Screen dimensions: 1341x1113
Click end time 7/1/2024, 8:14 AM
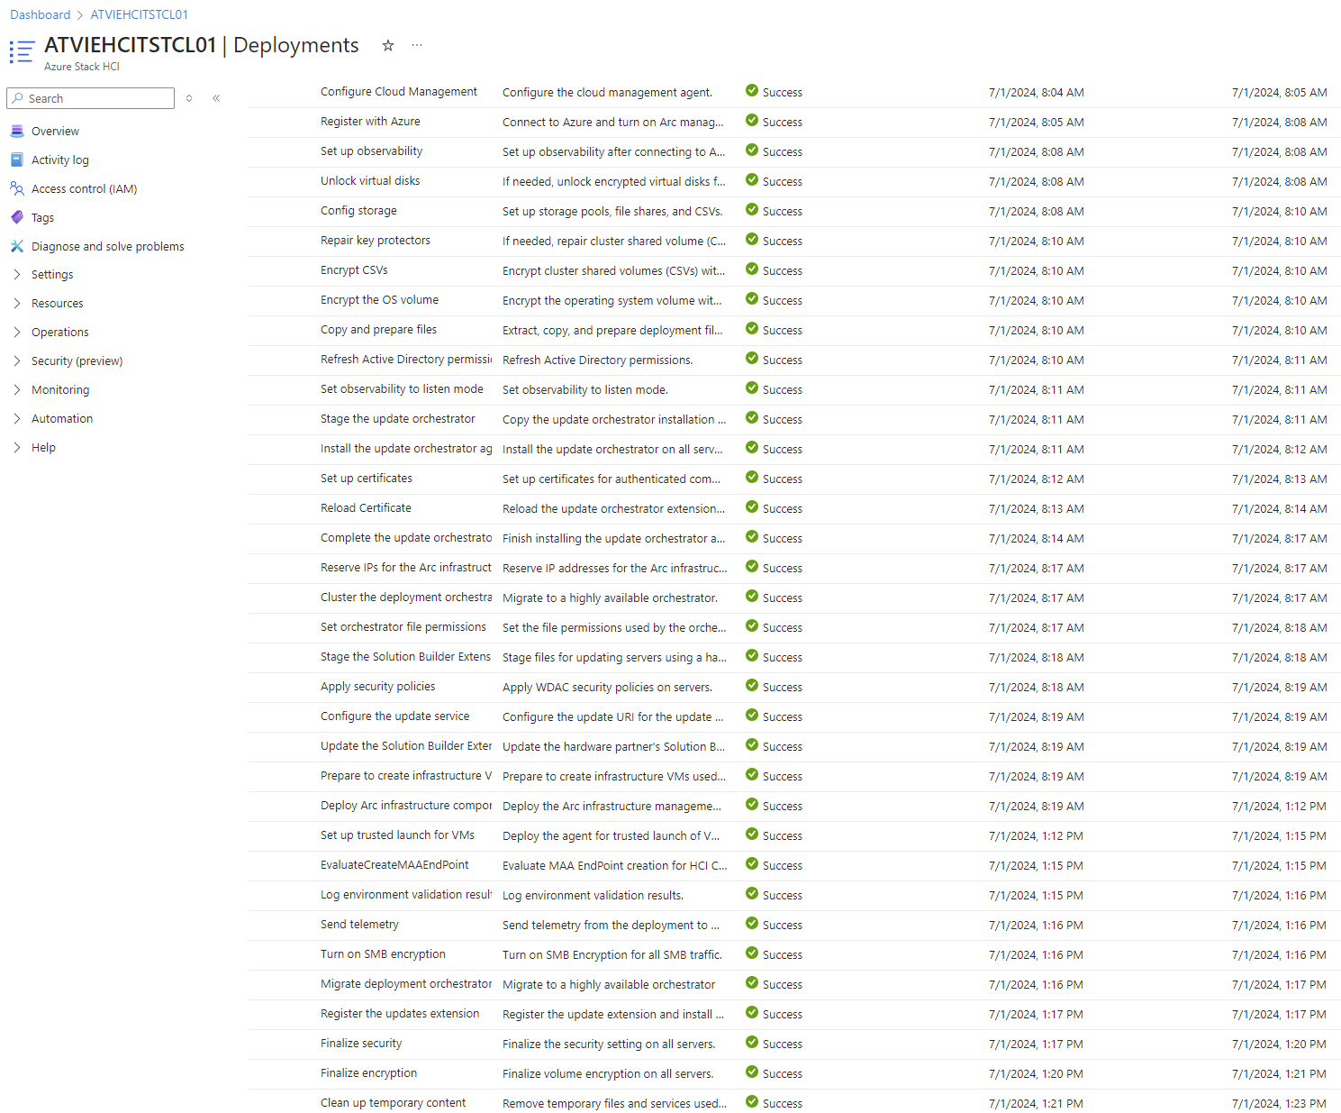[x=1279, y=509]
